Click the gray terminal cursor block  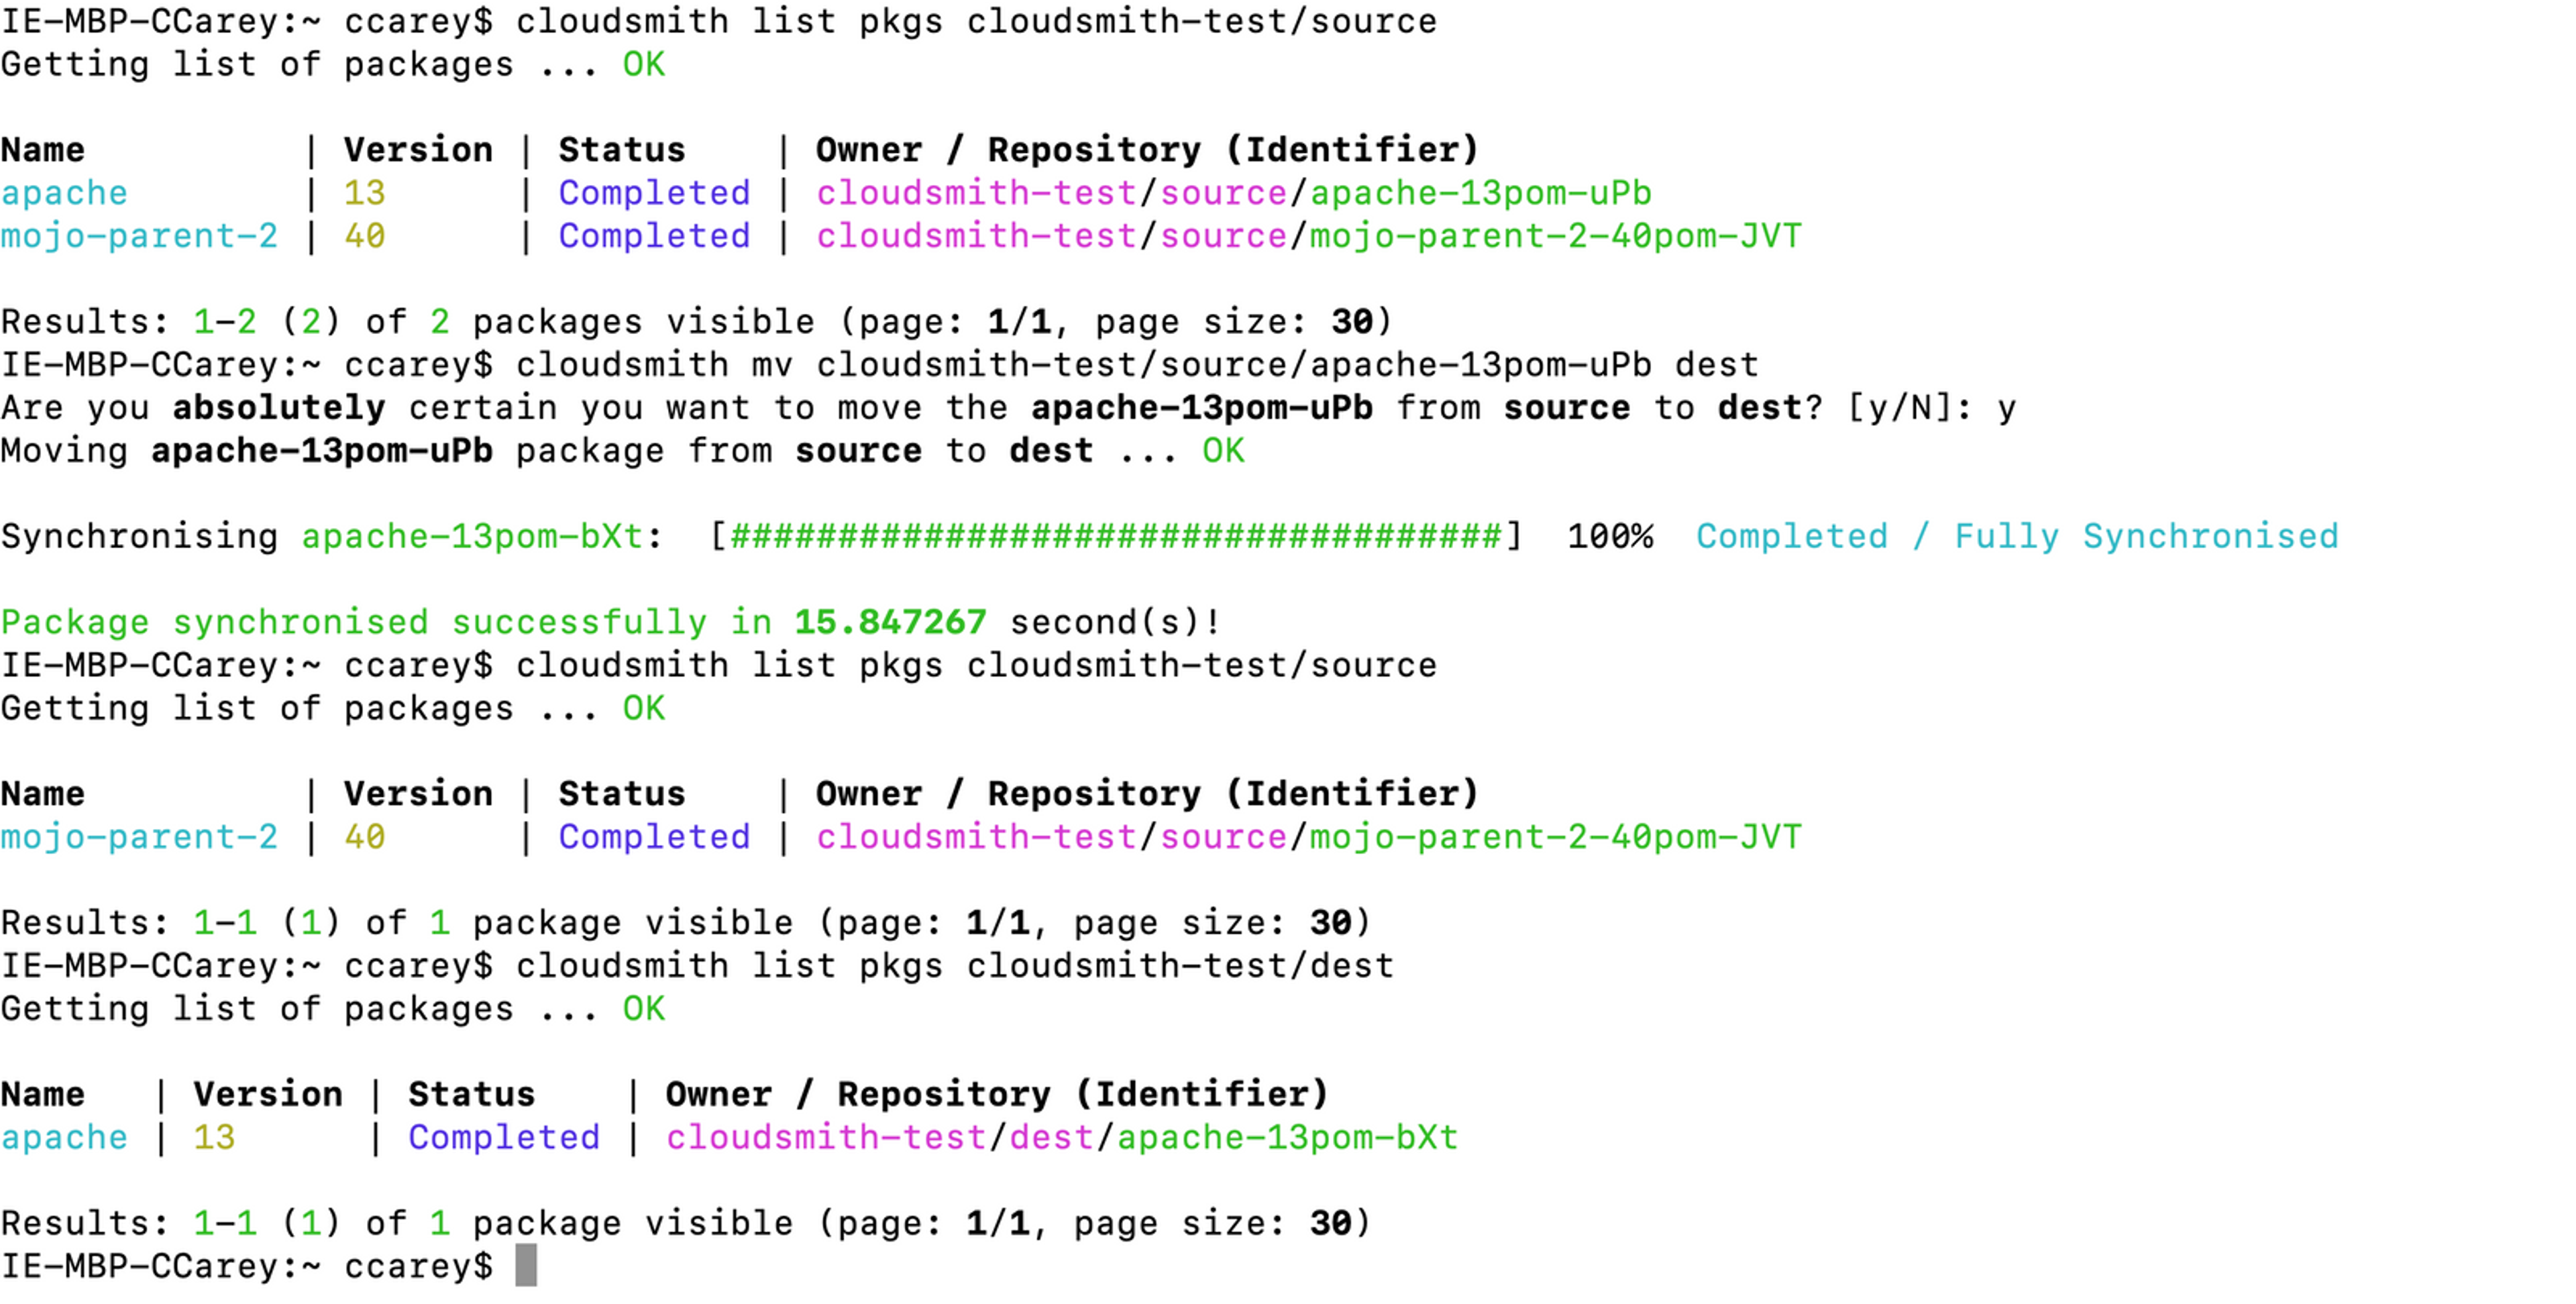pyautogui.click(x=526, y=1266)
